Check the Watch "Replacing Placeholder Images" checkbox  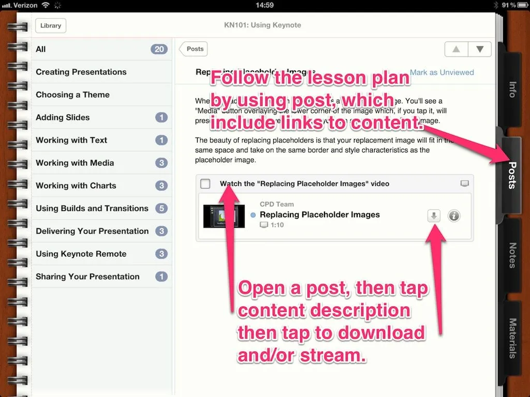tap(205, 184)
